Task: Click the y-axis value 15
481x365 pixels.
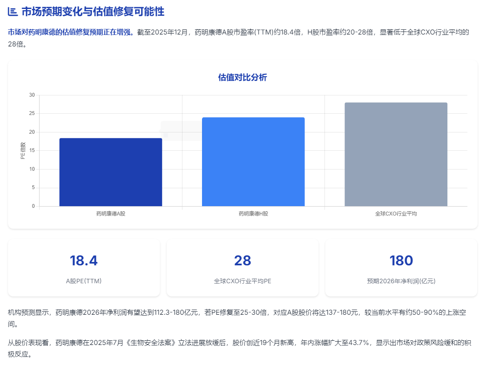Action: pos(32,150)
